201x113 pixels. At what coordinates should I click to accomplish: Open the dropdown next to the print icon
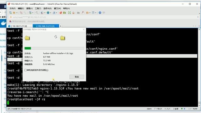(45, 13)
